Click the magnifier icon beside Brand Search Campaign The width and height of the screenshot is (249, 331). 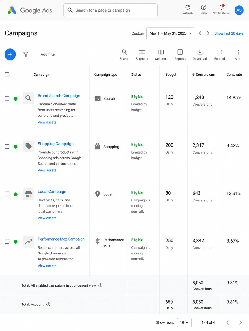[29, 98]
